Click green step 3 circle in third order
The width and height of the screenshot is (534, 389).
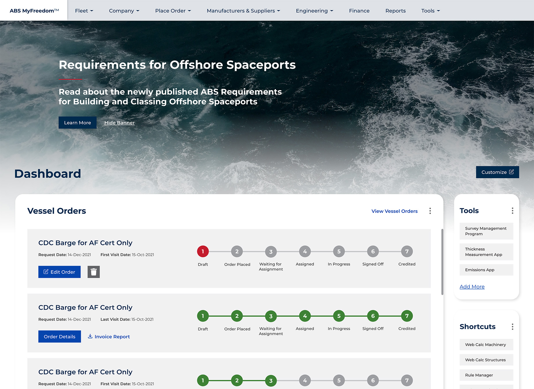pos(271,381)
